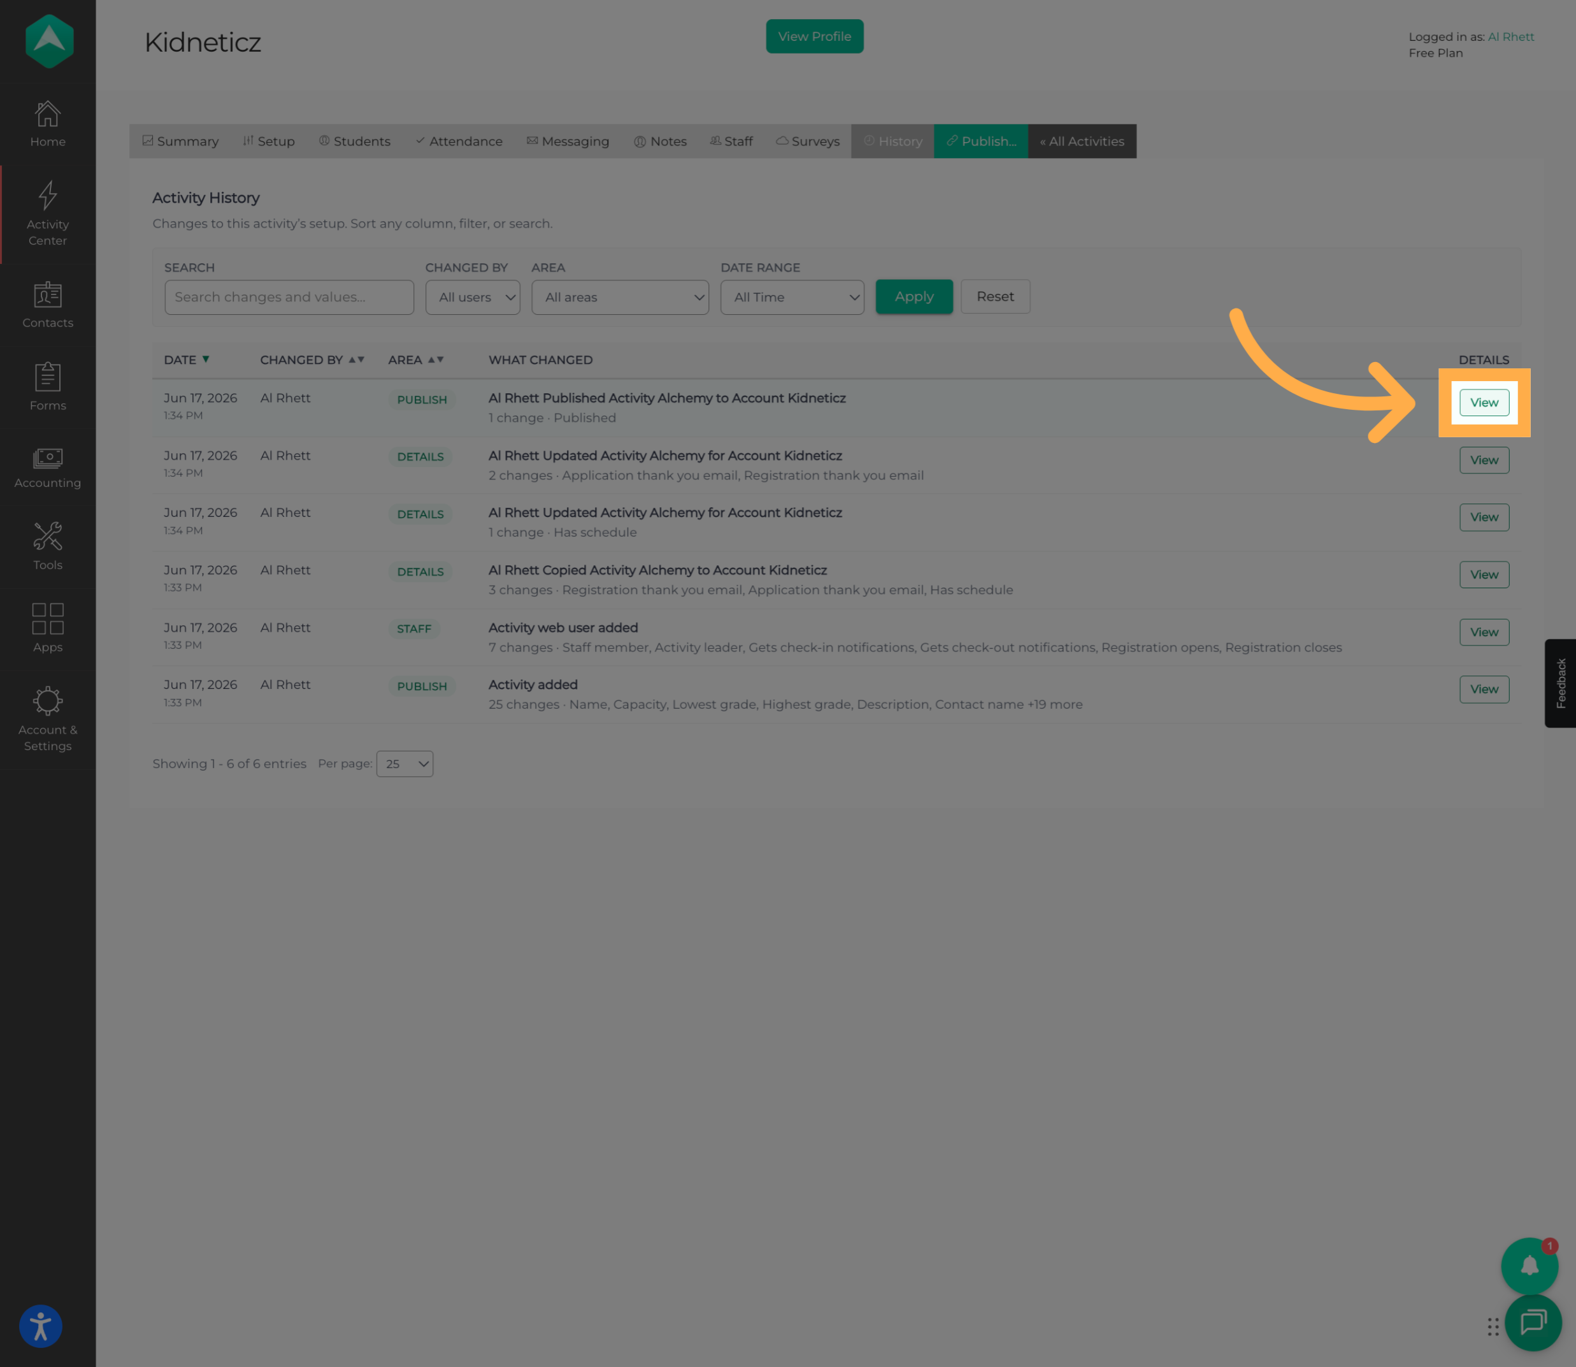This screenshot has width=1576, height=1367.
Task: Open the Apps grid icon
Action: tap(47, 618)
